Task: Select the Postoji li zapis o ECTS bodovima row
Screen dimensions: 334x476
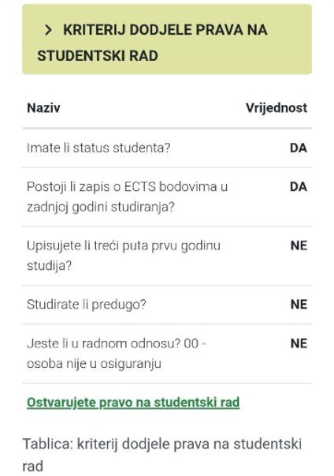Action: (167, 197)
